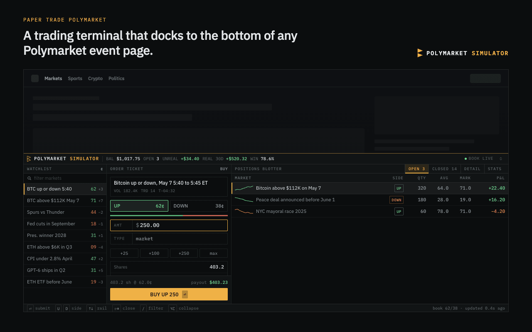Toggle the BUY side label in Order Ticket

point(224,169)
